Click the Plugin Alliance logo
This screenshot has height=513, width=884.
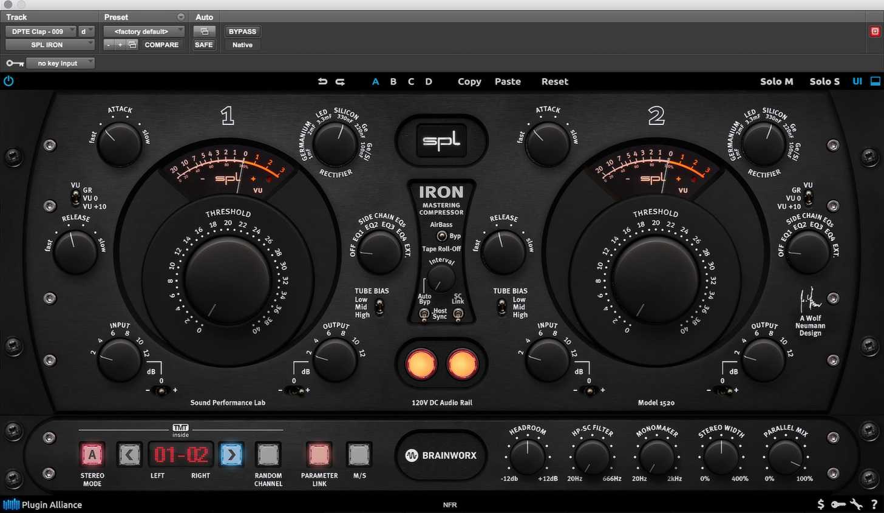tap(42, 505)
